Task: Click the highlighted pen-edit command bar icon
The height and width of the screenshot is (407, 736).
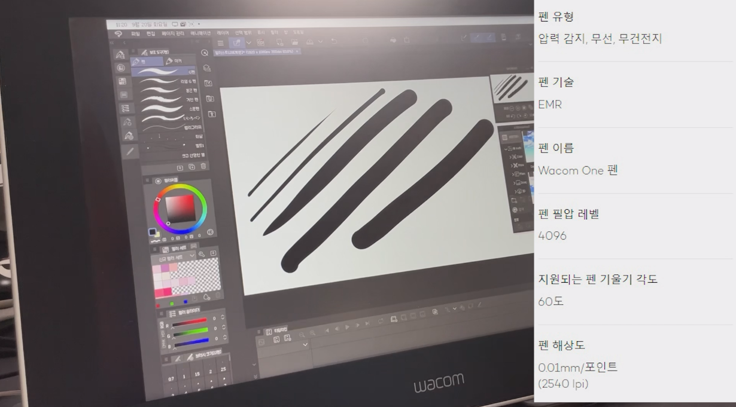Action: pos(236,43)
